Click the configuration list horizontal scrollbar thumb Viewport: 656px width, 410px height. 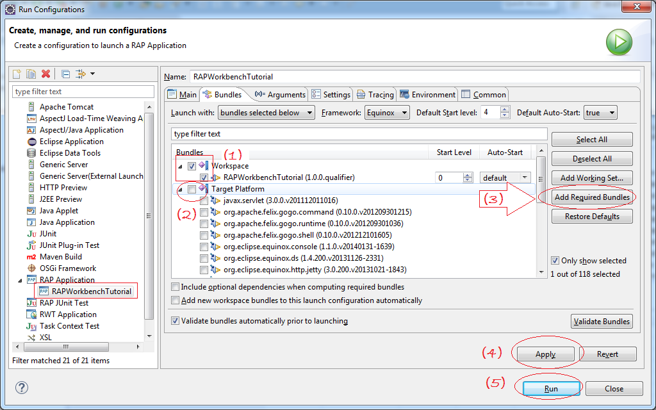pos(66,347)
